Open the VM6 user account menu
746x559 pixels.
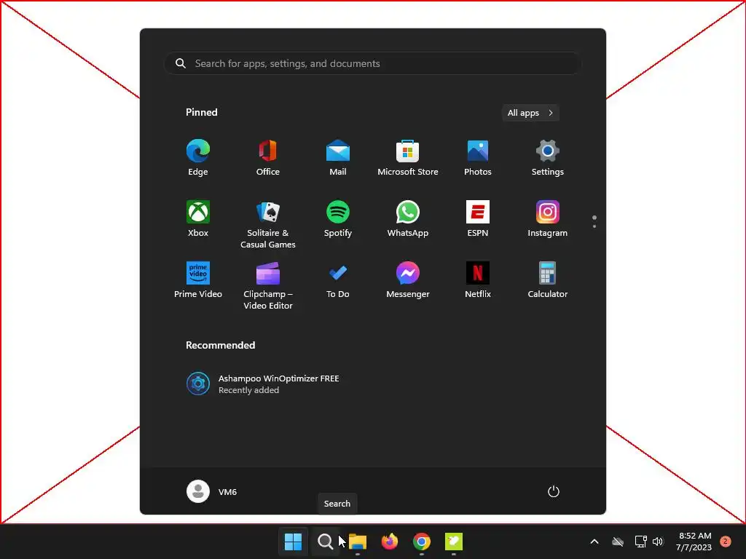pos(212,491)
